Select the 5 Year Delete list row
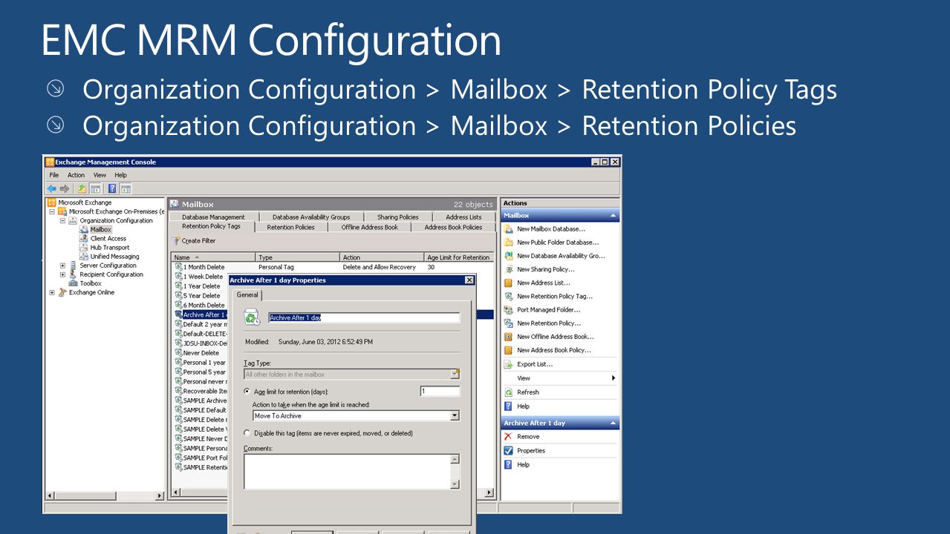Image resolution: width=950 pixels, height=534 pixels. pyautogui.click(x=201, y=296)
